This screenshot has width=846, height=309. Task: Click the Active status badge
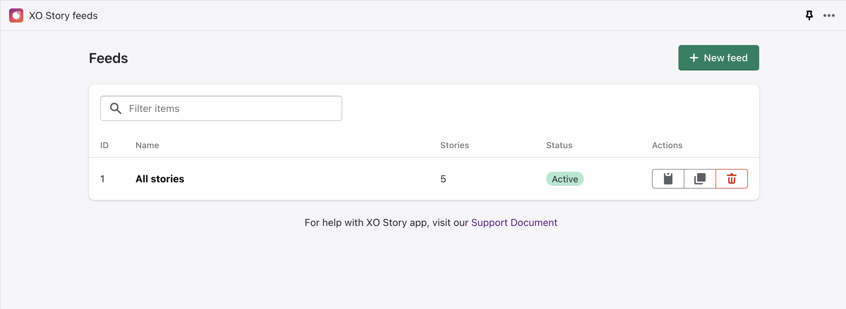pyautogui.click(x=564, y=179)
